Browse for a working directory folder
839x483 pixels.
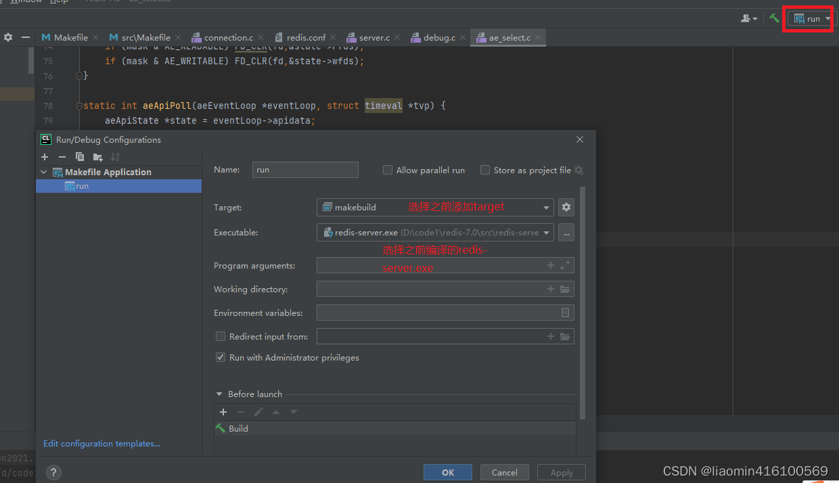click(565, 290)
